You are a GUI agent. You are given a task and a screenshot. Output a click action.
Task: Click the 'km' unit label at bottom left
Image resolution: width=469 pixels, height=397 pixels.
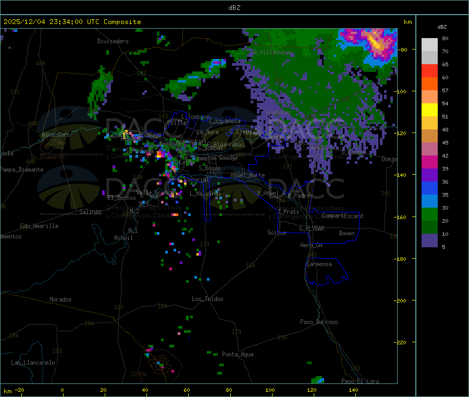coord(7,391)
